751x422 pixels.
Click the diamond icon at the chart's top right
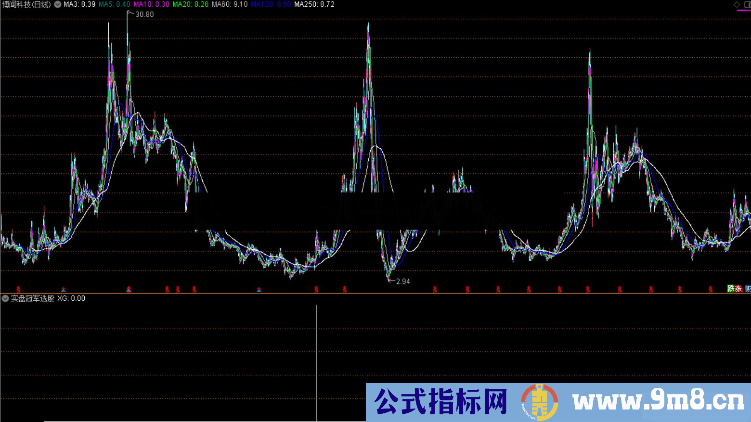[x=737, y=4]
